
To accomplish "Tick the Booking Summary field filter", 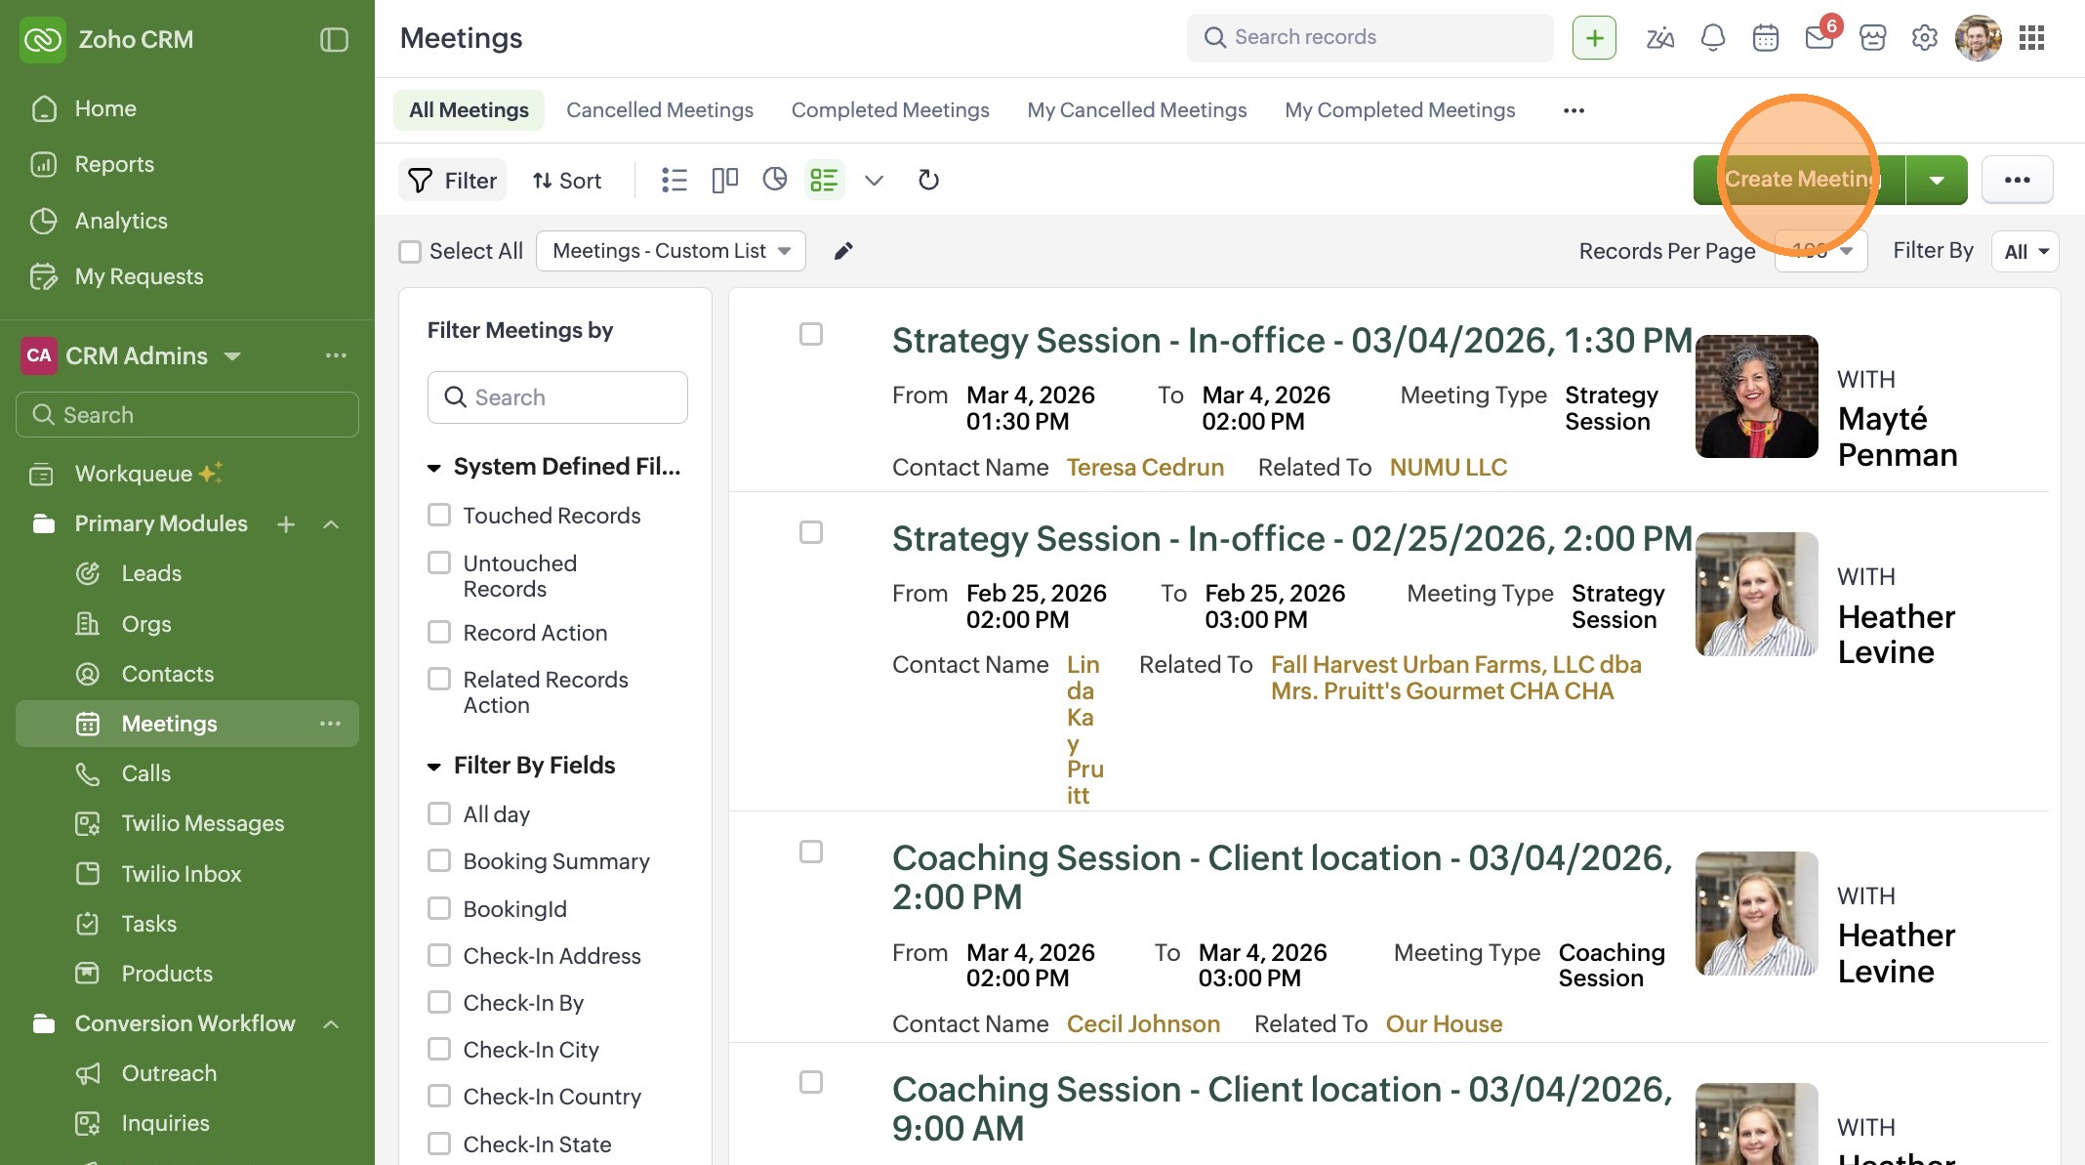I will tap(439, 860).
